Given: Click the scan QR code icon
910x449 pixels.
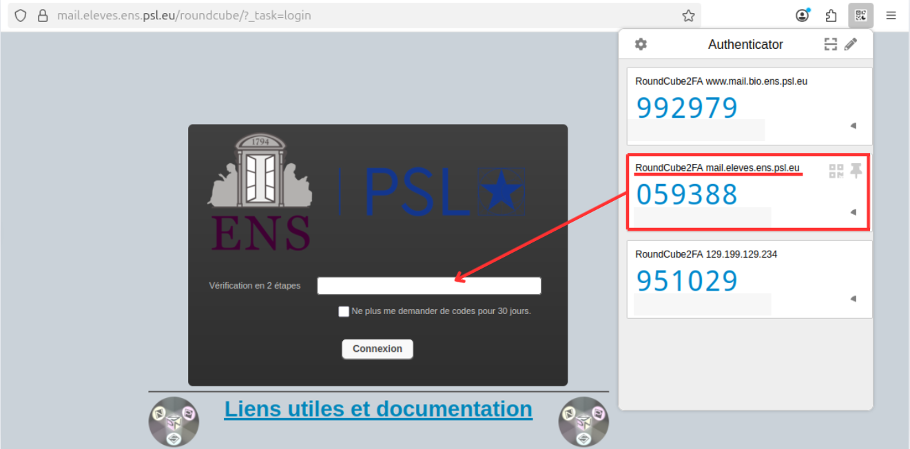Looking at the screenshot, I should coord(831,45).
